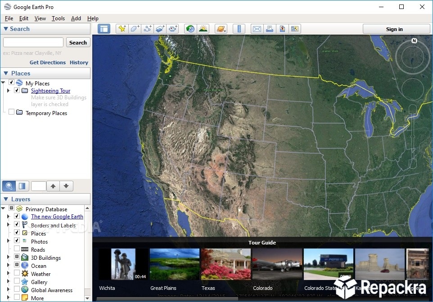The image size is (433, 302).
Task: Click the Search button
Action: (78, 43)
